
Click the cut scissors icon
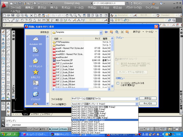31,15
